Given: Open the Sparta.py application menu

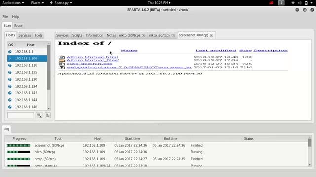Looking at the screenshot, I should [x=61, y=3].
